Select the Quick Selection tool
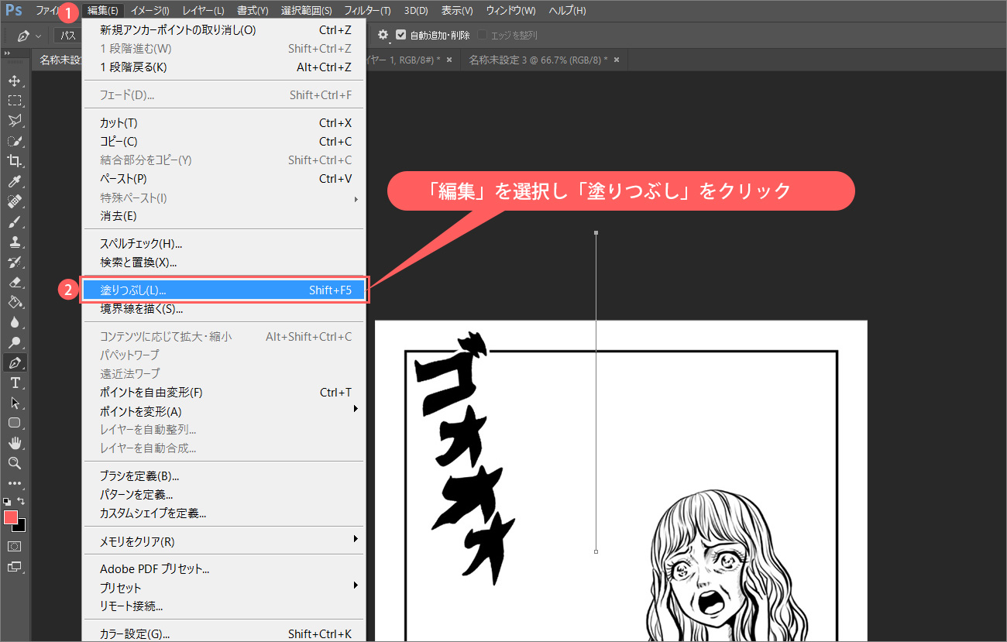The image size is (1007, 642). pyautogui.click(x=14, y=141)
